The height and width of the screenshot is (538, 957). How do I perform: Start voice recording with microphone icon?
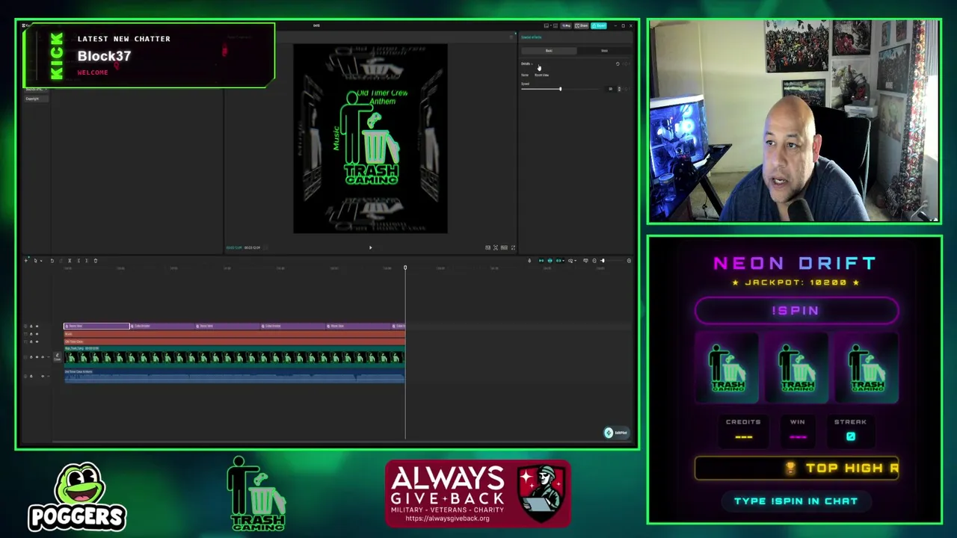[529, 261]
